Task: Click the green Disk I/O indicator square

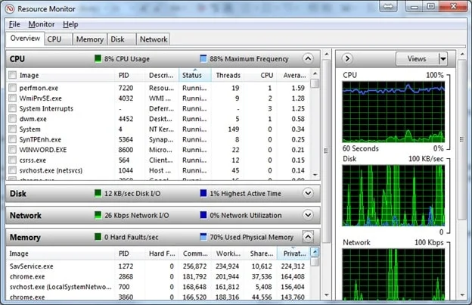Action: pos(98,193)
